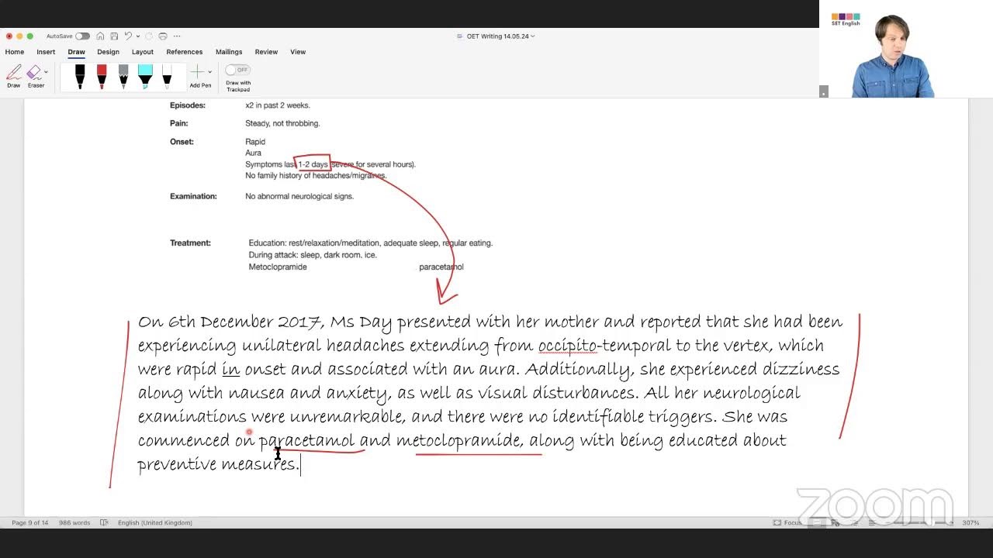This screenshot has width=993, height=558.
Task: Switch to the Home tab
Action: 15,52
